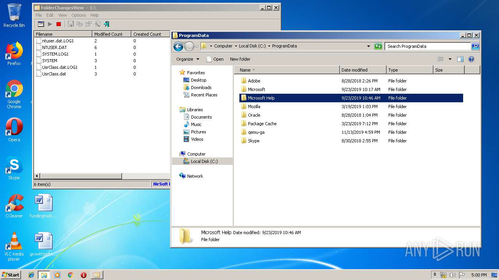Open the Help menu in FolderChangesView
Viewport: 499px width, 280px height.
[95, 15]
